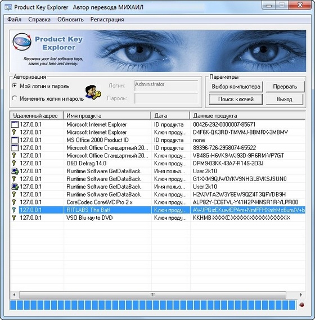Click key icon of VSO Blu-ray to DVD
This screenshot has height=320, width=315.
pyautogui.click(x=14, y=218)
